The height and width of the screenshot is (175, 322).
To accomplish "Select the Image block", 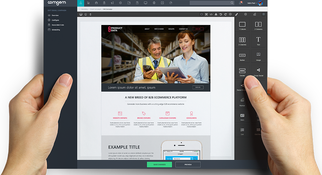I will [x=258, y=56].
